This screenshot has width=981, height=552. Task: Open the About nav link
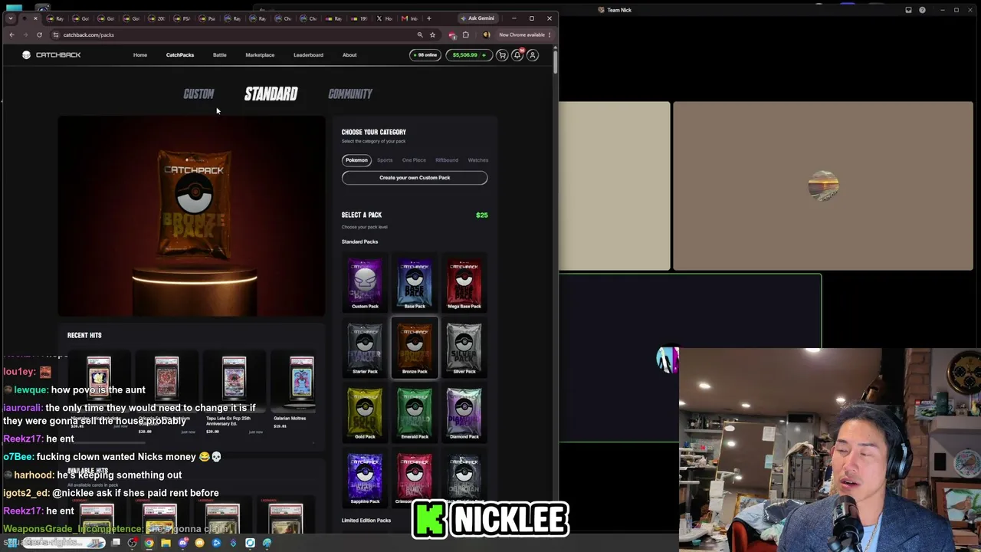click(x=349, y=55)
